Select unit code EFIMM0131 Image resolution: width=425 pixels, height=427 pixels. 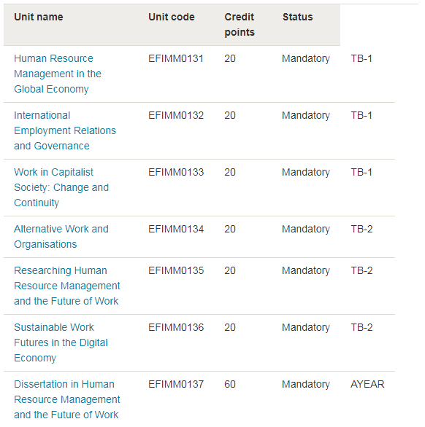tap(176, 58)
